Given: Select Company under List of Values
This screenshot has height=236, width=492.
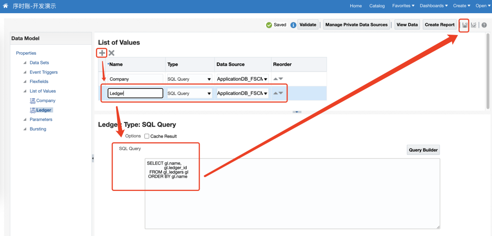Looking at the screenshot, I should (x=46, y=101).
